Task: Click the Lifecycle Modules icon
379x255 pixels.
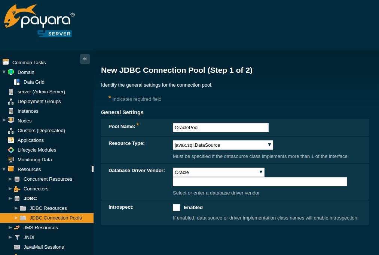Action: point(11,150)
